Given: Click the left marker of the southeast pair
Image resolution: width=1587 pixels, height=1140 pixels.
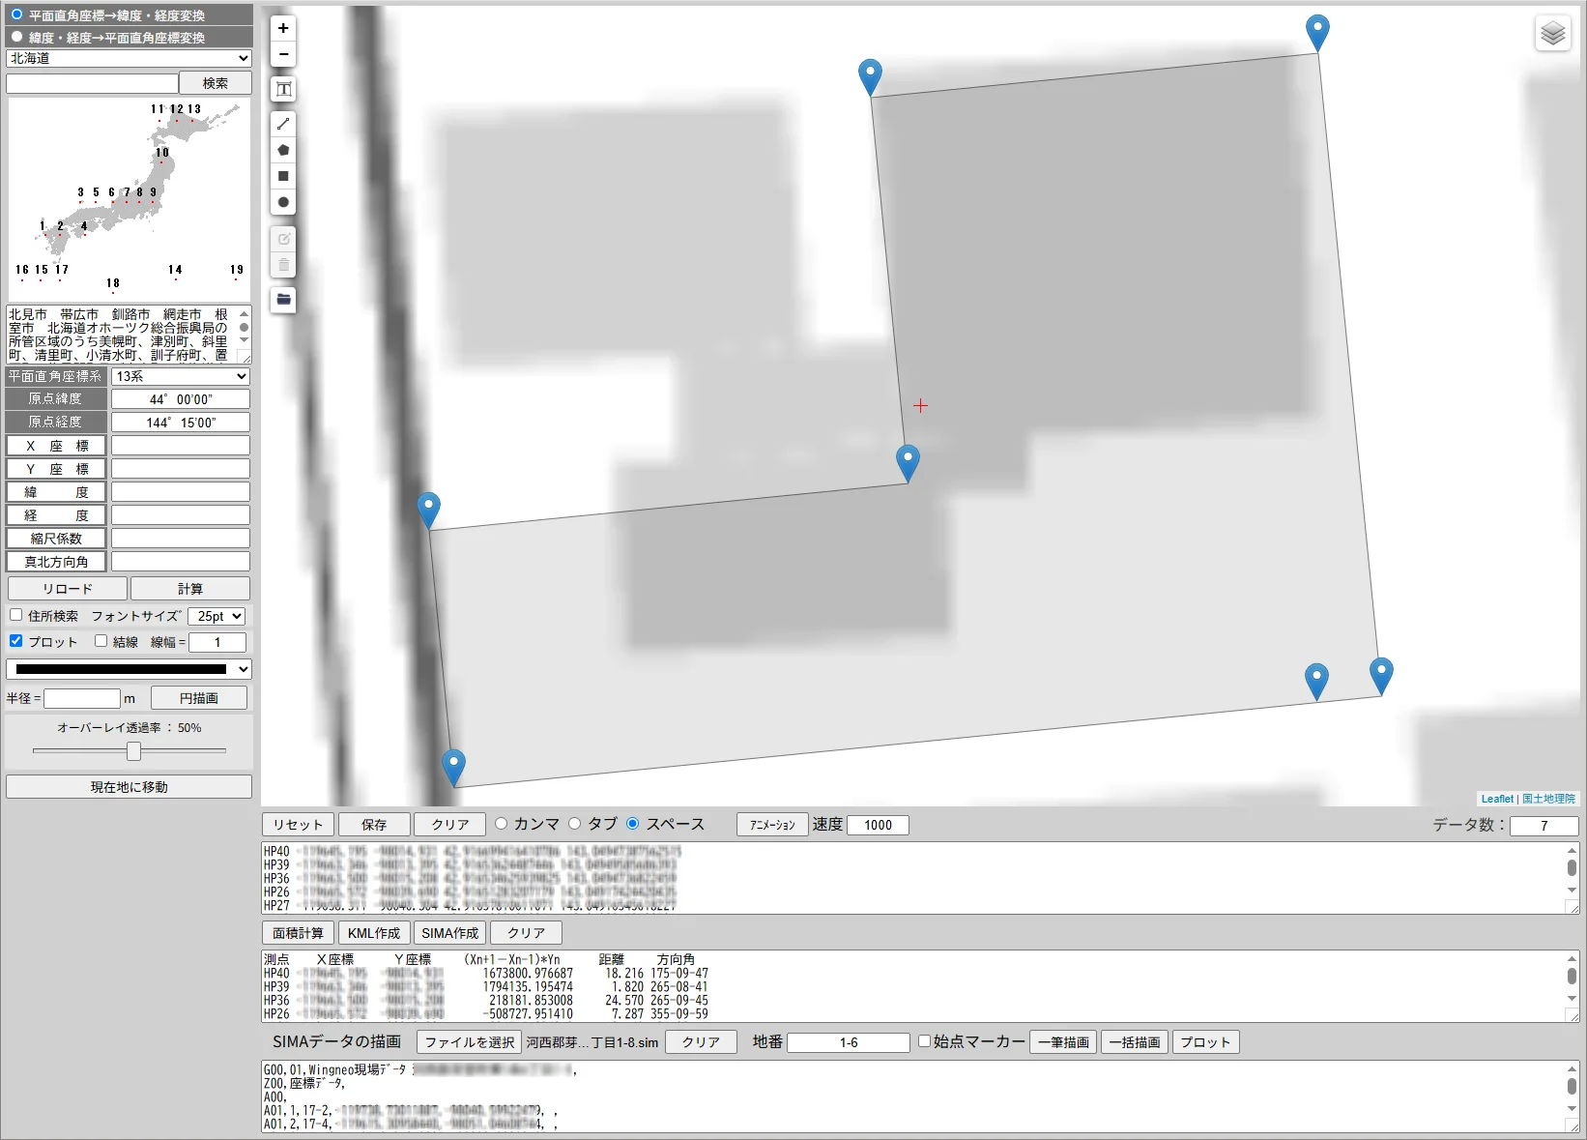Looking at the screenshot, I should pos(1316,681).
